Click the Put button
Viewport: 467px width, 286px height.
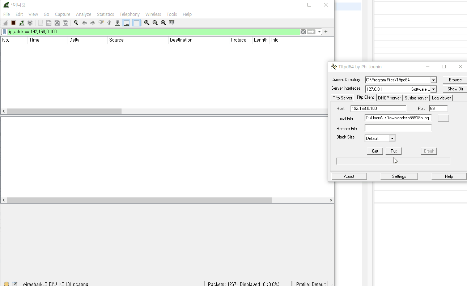394,151
